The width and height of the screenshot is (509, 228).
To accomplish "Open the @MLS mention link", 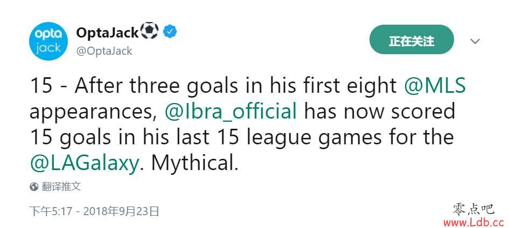I will pyautogui.click(x=435, y=86).
